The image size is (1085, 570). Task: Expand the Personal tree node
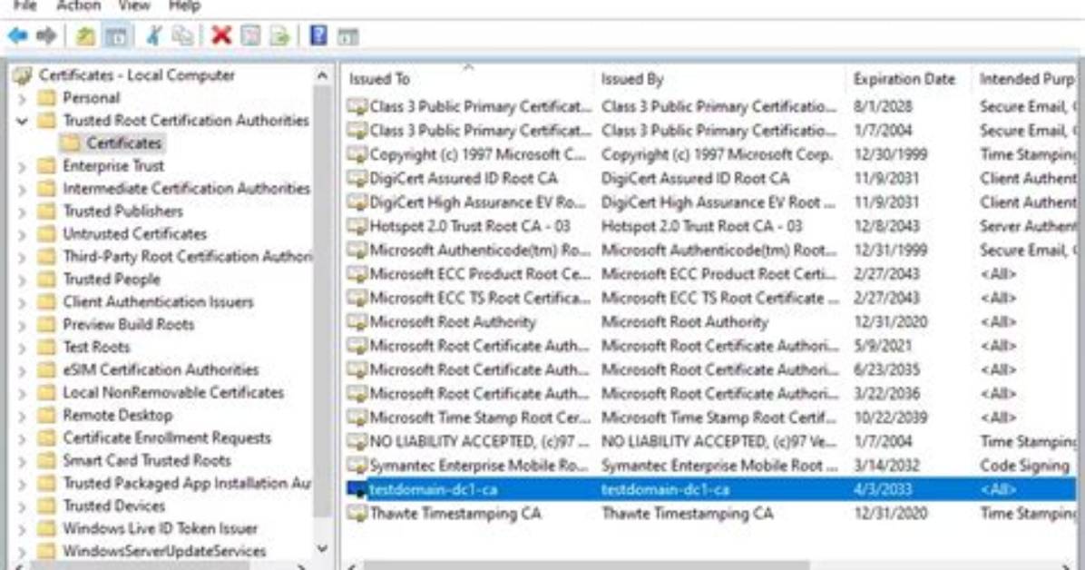pos(22,98)
